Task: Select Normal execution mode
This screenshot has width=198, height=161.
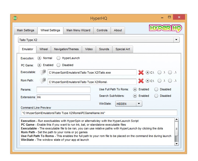Action: tap(39, 58)
